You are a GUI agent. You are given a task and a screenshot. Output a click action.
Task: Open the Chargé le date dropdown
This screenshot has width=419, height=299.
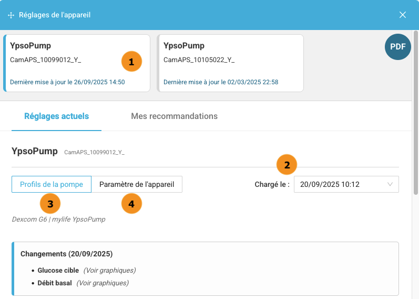346,184
